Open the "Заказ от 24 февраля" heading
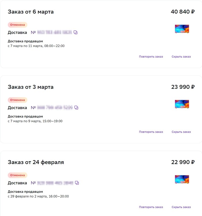 (x=36, y=162)
